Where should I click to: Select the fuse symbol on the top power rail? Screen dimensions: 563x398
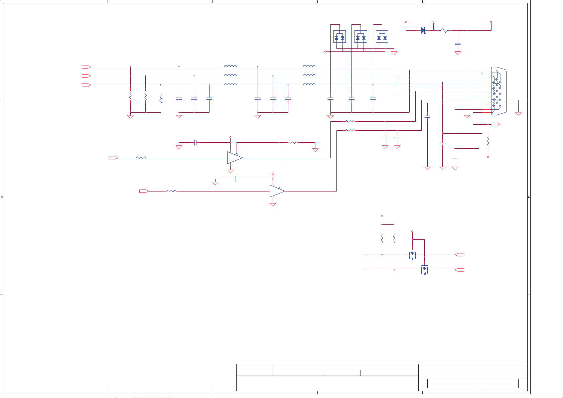coord(444,30)
